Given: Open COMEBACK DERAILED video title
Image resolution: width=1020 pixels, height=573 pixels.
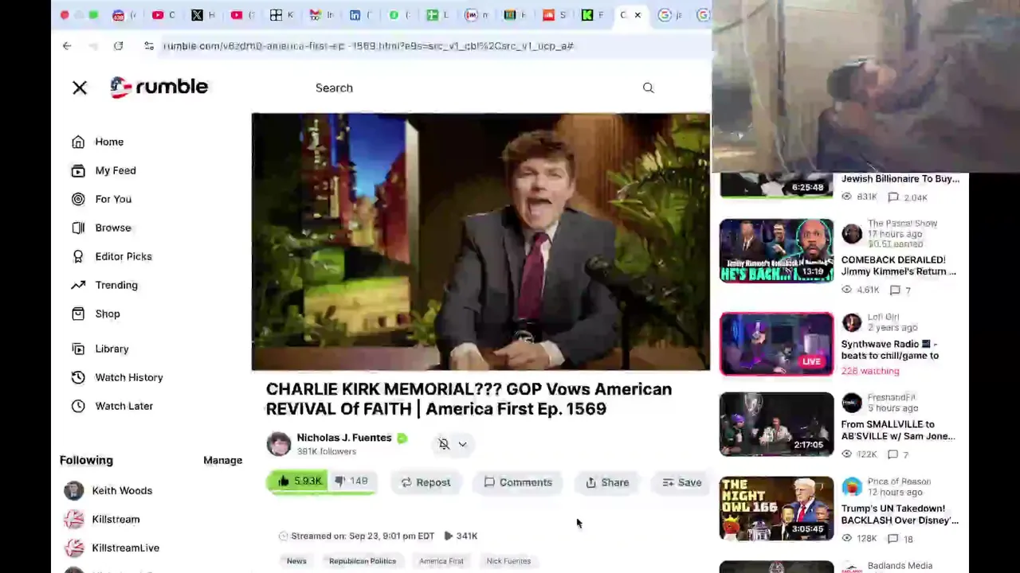Looking at the screenshot, I should pyautogui.click(x=898, y=266).
